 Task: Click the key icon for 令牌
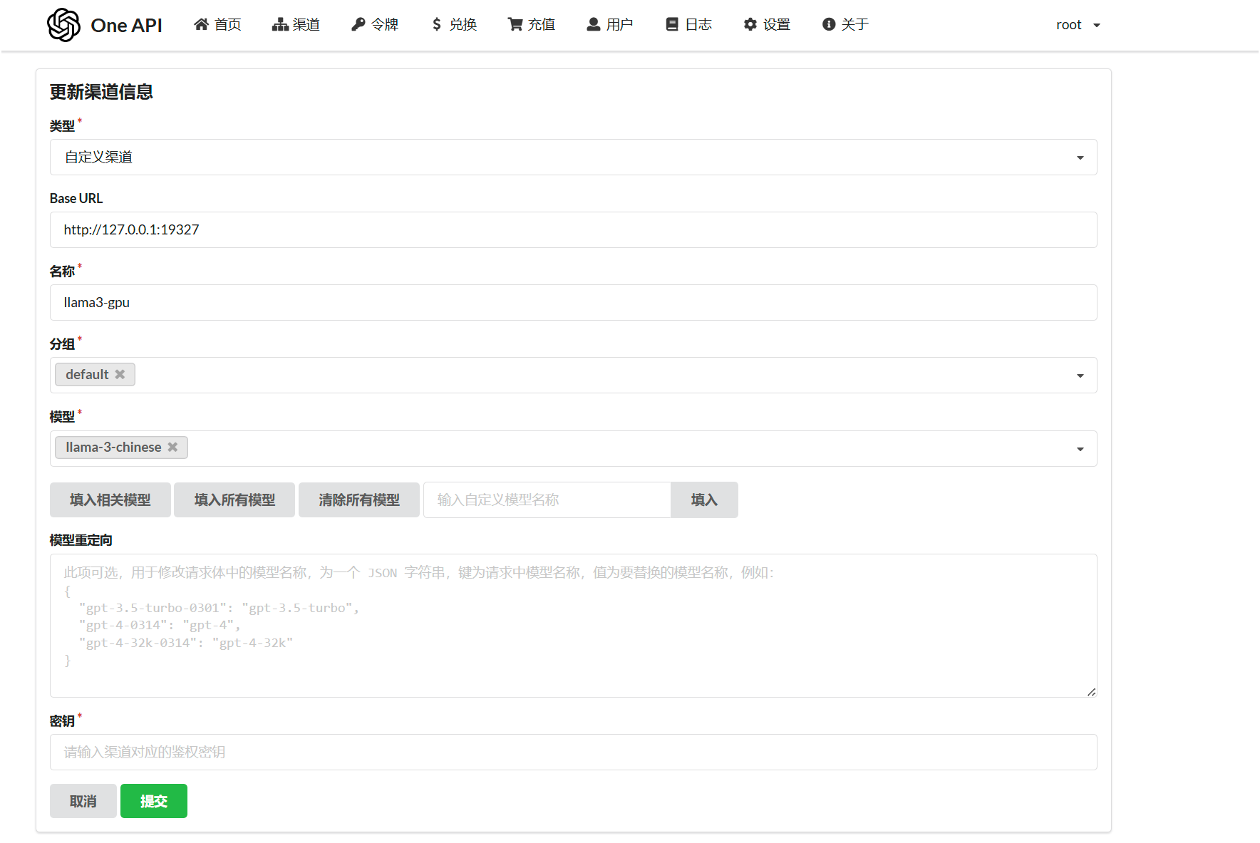(x=358, y=25)
